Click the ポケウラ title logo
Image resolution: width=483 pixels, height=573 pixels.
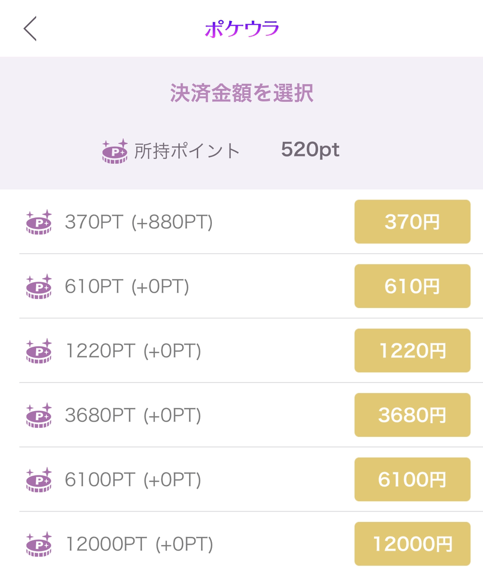pos(241,29)
